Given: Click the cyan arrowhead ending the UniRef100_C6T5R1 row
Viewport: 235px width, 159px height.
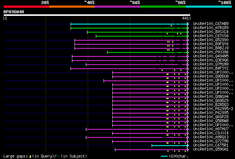Looking at the screenshot, I should [188, 145].
